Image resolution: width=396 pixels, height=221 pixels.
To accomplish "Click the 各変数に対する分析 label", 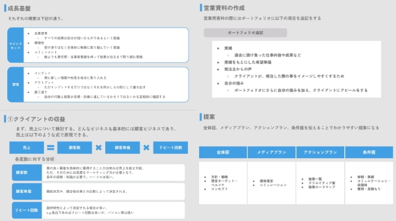I will tap(35, 159).
